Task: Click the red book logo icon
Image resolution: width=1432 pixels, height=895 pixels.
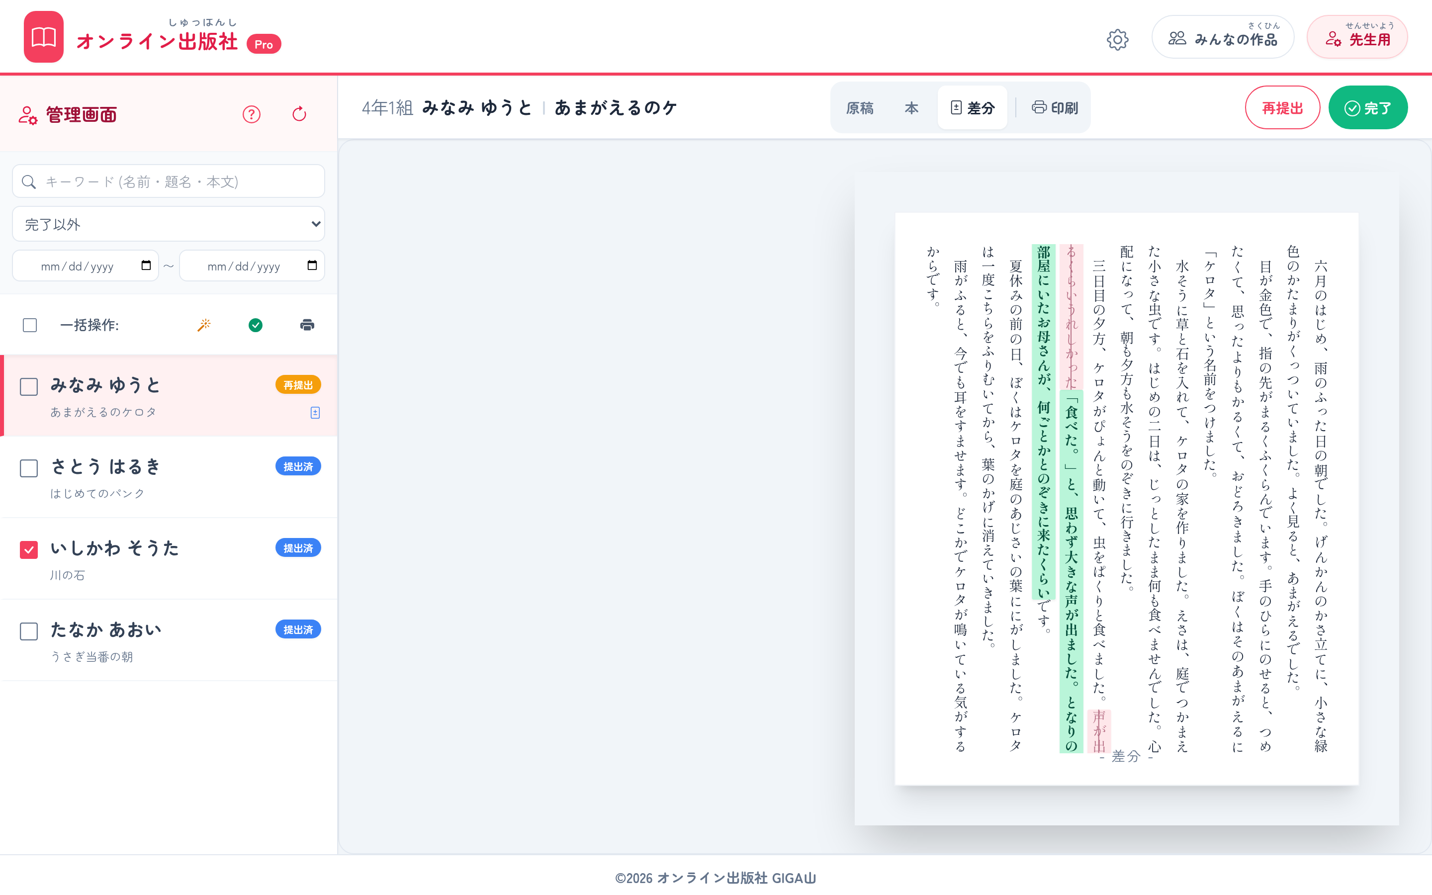Action: (x=44, y=37)
